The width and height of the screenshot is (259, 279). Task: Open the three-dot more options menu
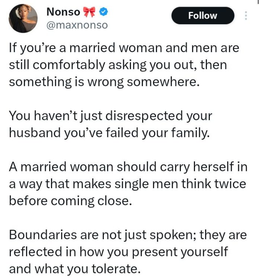point(246,16)
